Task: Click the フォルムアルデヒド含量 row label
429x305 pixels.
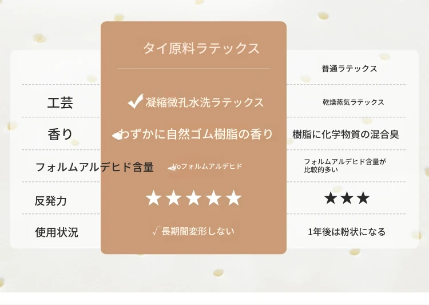Action: click(94, 167)
